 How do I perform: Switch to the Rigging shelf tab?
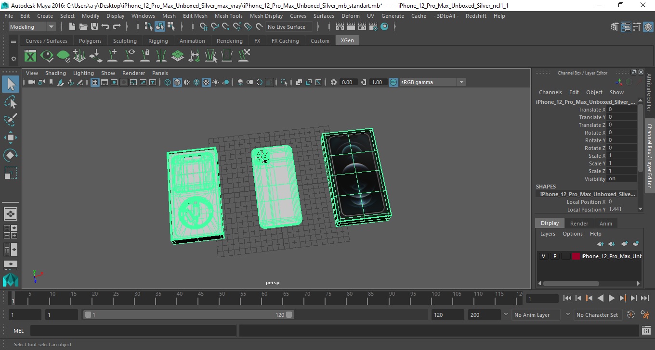tap(158, 41)
